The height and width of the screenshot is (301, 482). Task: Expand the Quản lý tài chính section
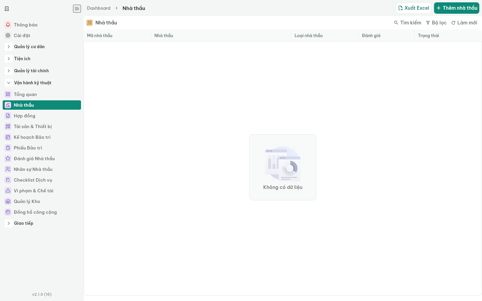9,71
